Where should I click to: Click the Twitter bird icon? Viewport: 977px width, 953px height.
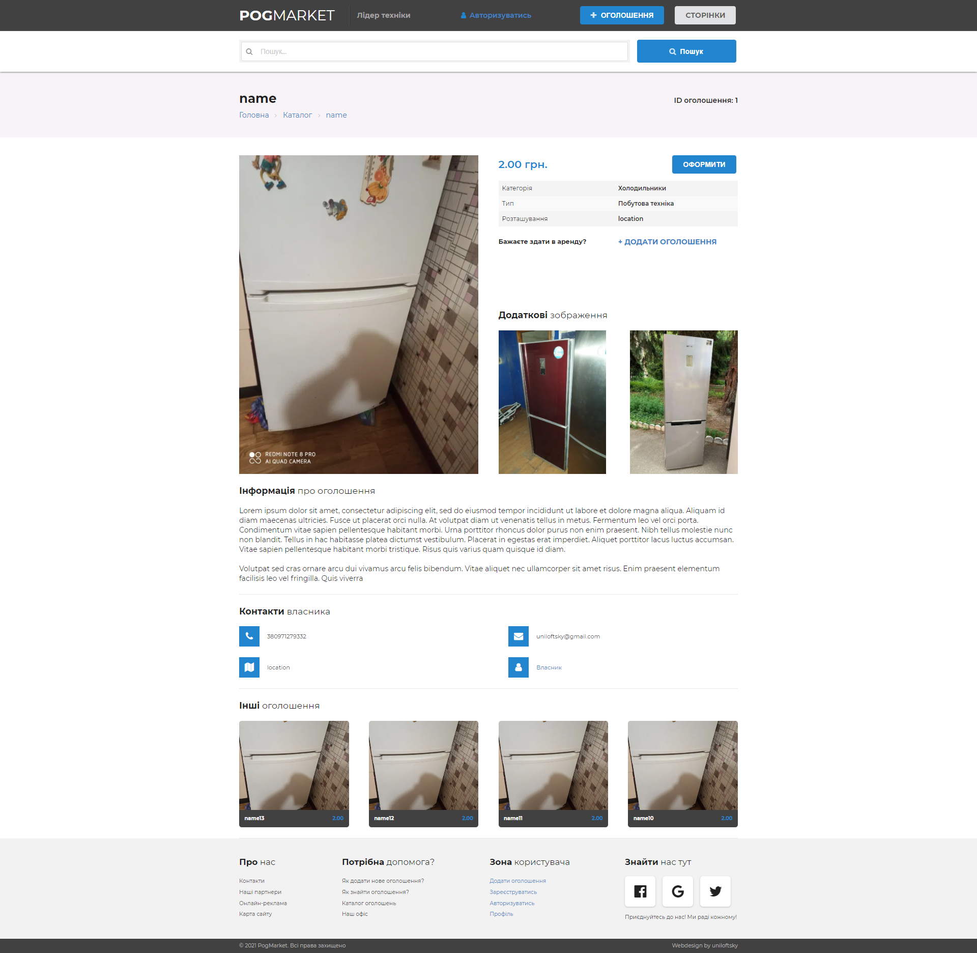click(715, 891)
